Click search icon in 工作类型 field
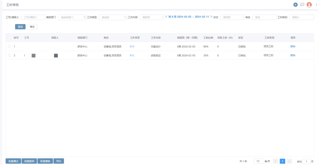Image resolution: width=318 pixels, height=165 pixels. [x=125, y=17]
